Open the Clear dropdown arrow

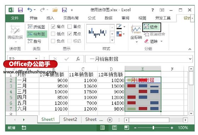(x=162, y=41)
